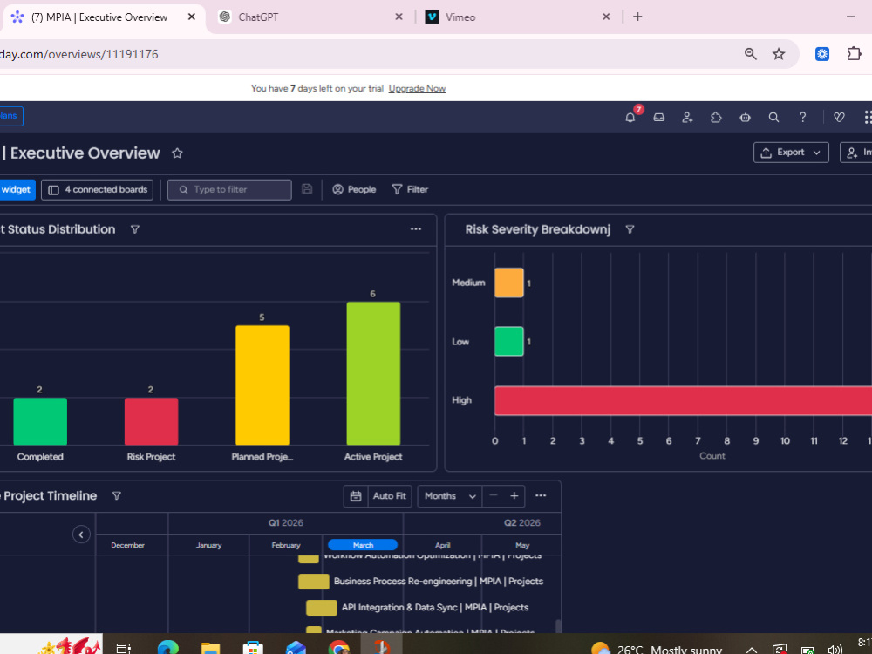This screenshot has width=872, height=654.
Task: Click the invite members icon
Action: (687, 118)
